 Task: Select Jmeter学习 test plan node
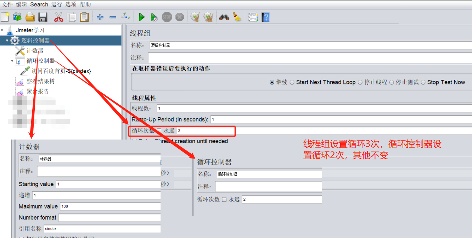coord(30,31)
